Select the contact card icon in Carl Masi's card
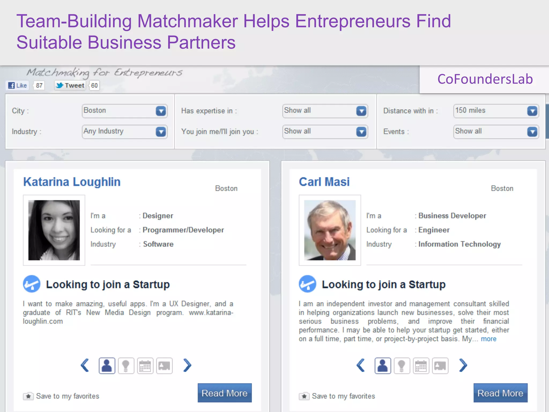The image size is (549, 412). coord(440,366)
